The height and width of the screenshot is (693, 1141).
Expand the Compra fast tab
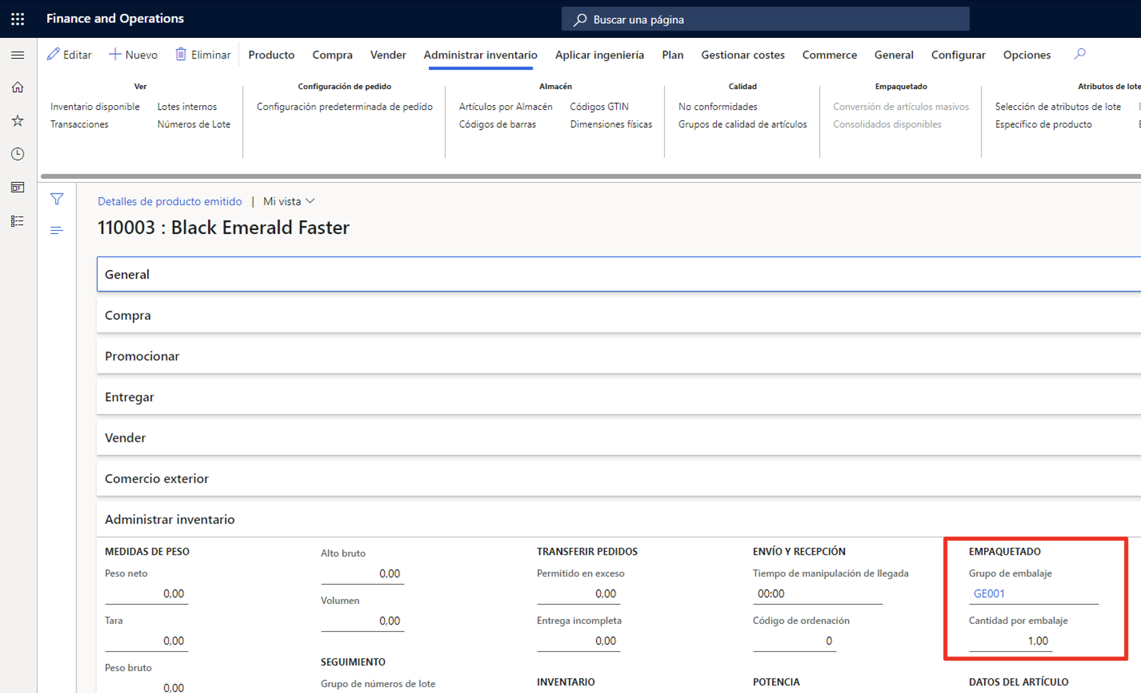pyautogui.click(x=618, y=315)
